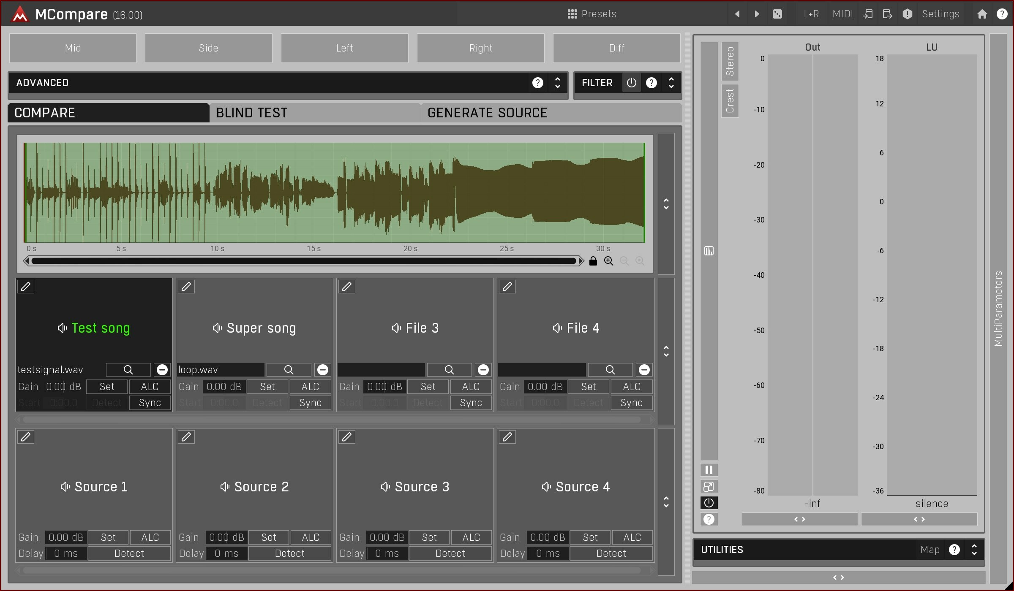Click the export settings icon in the top toolbar

(x=887, y=14)
